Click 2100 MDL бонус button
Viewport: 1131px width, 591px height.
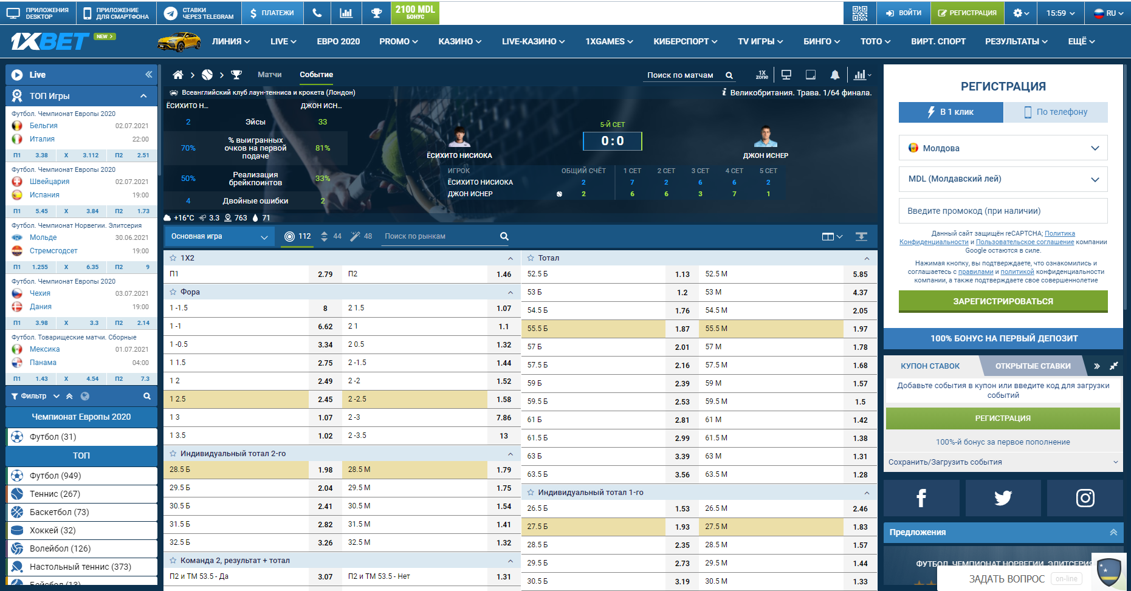[x=415, y=13]
